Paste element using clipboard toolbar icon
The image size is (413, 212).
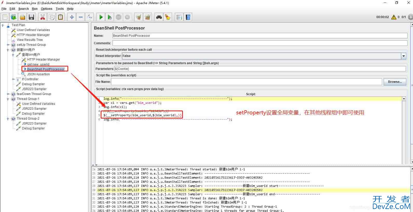(x=60, y=17)
